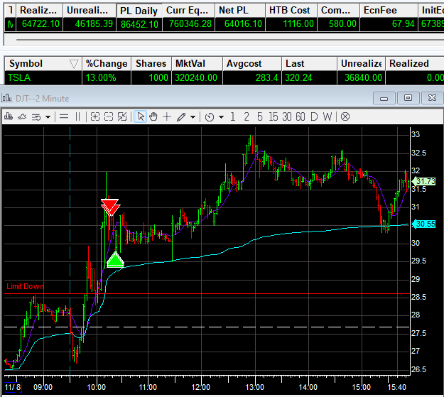Image resolution: width=444 pixels, height=397 pixels.
Task: Click the Shares column header
Action: [151, 63]
